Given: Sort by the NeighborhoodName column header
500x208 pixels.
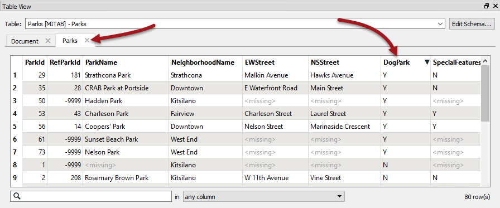Looking at the screenshot, I should pyautogui.click(x=206, y=62).
